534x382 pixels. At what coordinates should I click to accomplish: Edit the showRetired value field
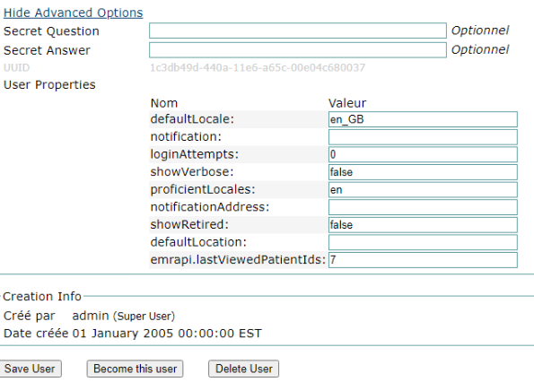[423, 225]
